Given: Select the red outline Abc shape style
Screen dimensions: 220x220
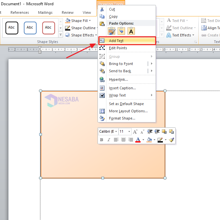Looking at the screenshot, I should (49, 28).
